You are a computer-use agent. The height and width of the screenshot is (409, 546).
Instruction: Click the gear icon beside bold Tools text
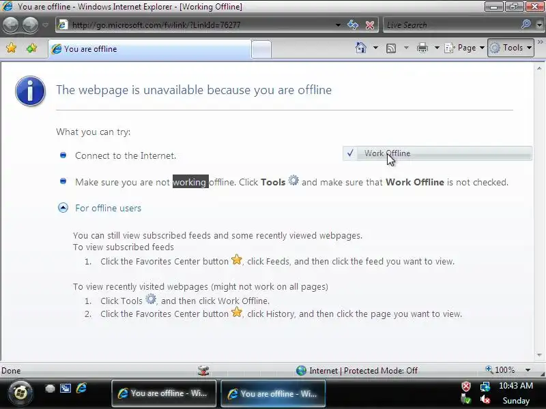point(293,180)
